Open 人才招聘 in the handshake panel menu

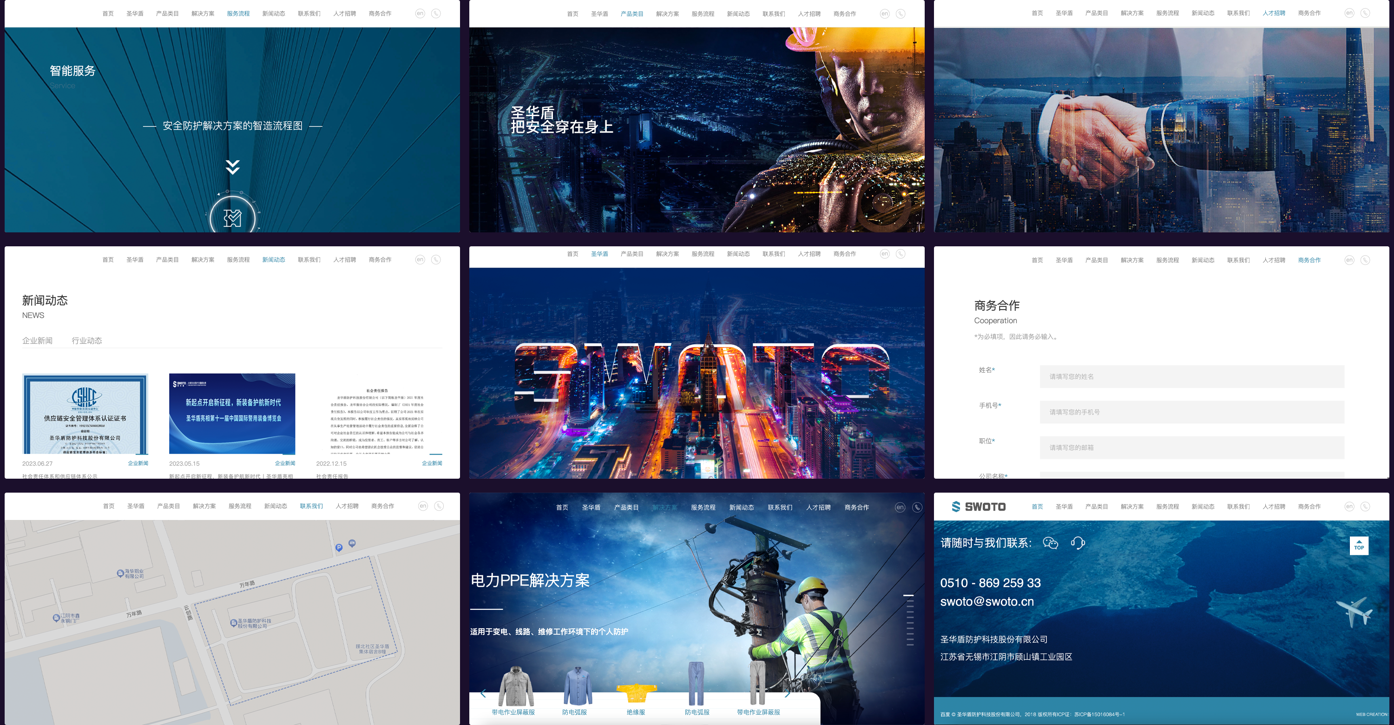1274,13
